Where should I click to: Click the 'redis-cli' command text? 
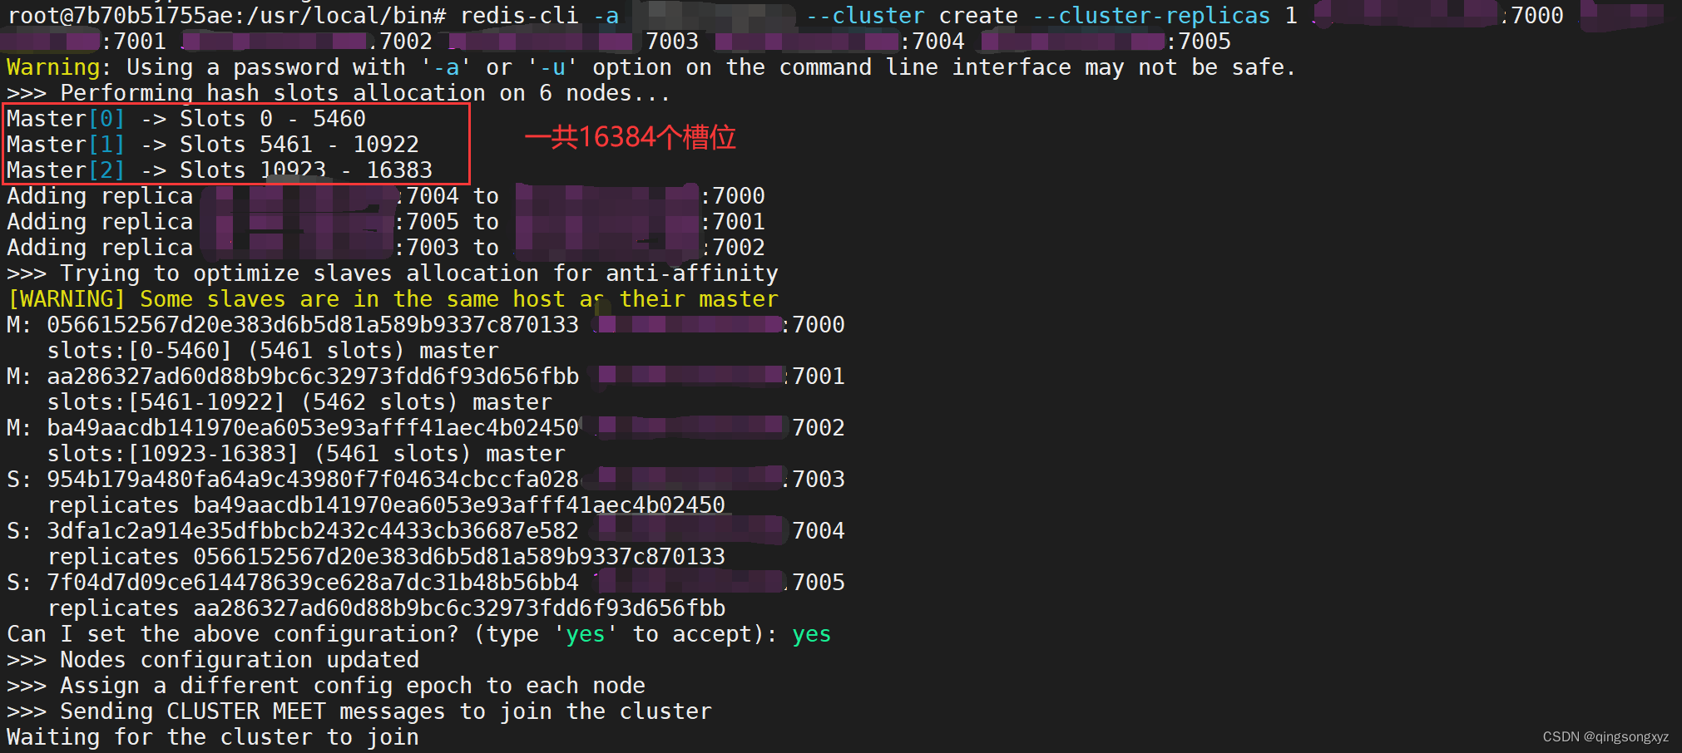click(x=519, y=16)
